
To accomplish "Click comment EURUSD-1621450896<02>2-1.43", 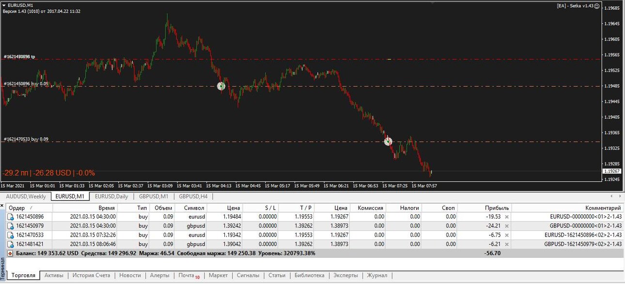I will tap(583, 235).
